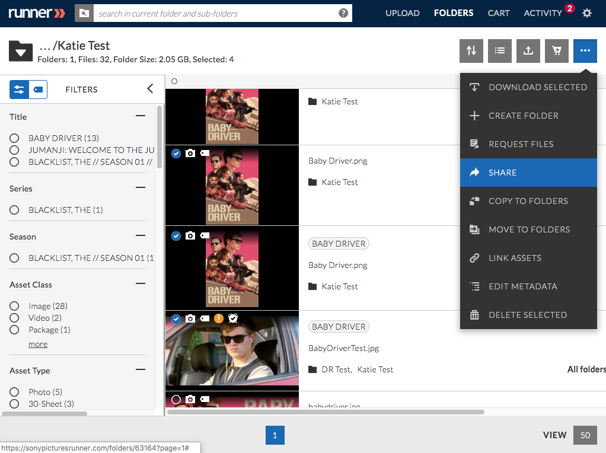The width and height of the screenshot is (606, 453).
Task: Choose Edit Metadata from menu
Action: (528, 286)
